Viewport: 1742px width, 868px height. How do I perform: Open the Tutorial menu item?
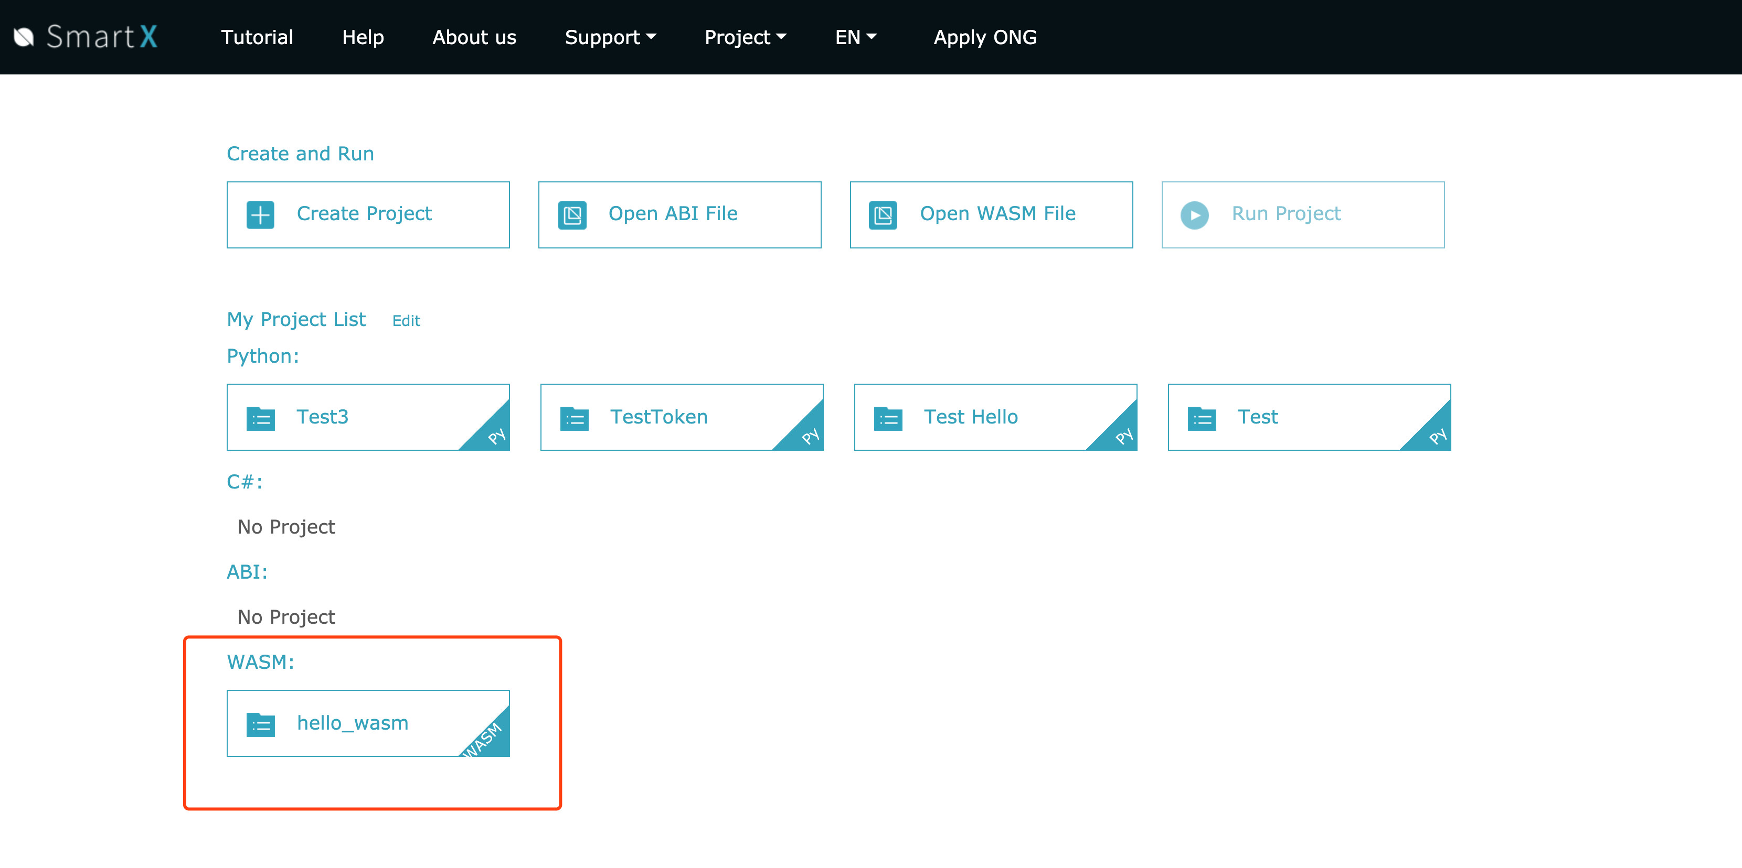click(257, 37)
